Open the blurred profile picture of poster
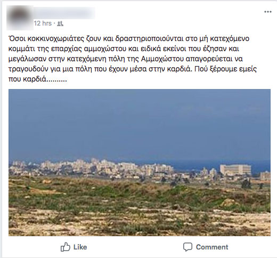277x258 pixels. click(20, 18)
